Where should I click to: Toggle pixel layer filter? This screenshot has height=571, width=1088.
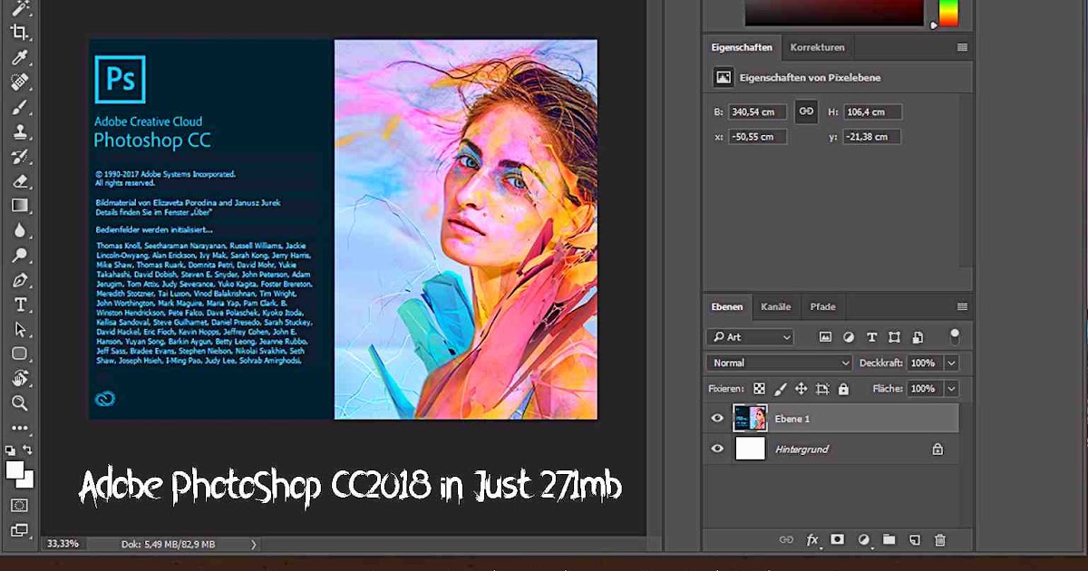(x=825, y=337)
